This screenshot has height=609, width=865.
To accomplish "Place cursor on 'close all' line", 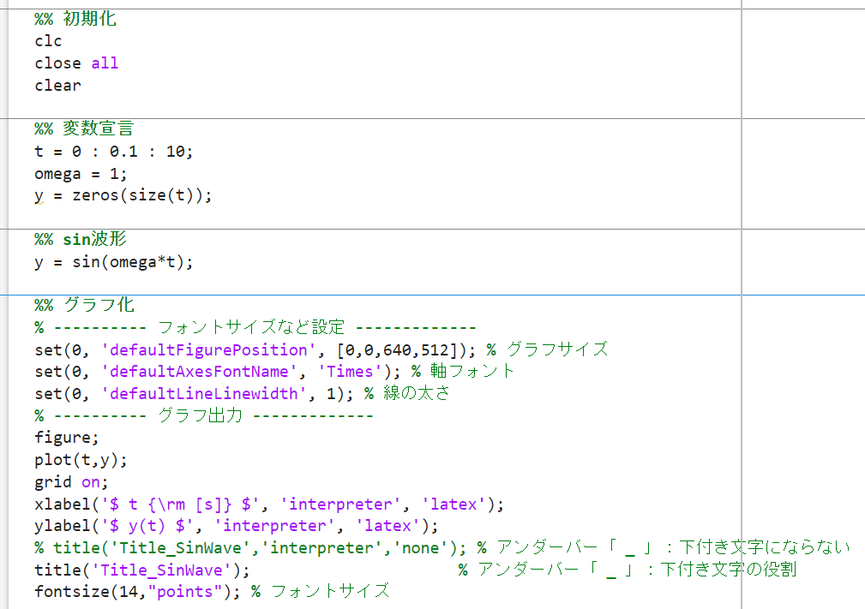I will [76, 63].
